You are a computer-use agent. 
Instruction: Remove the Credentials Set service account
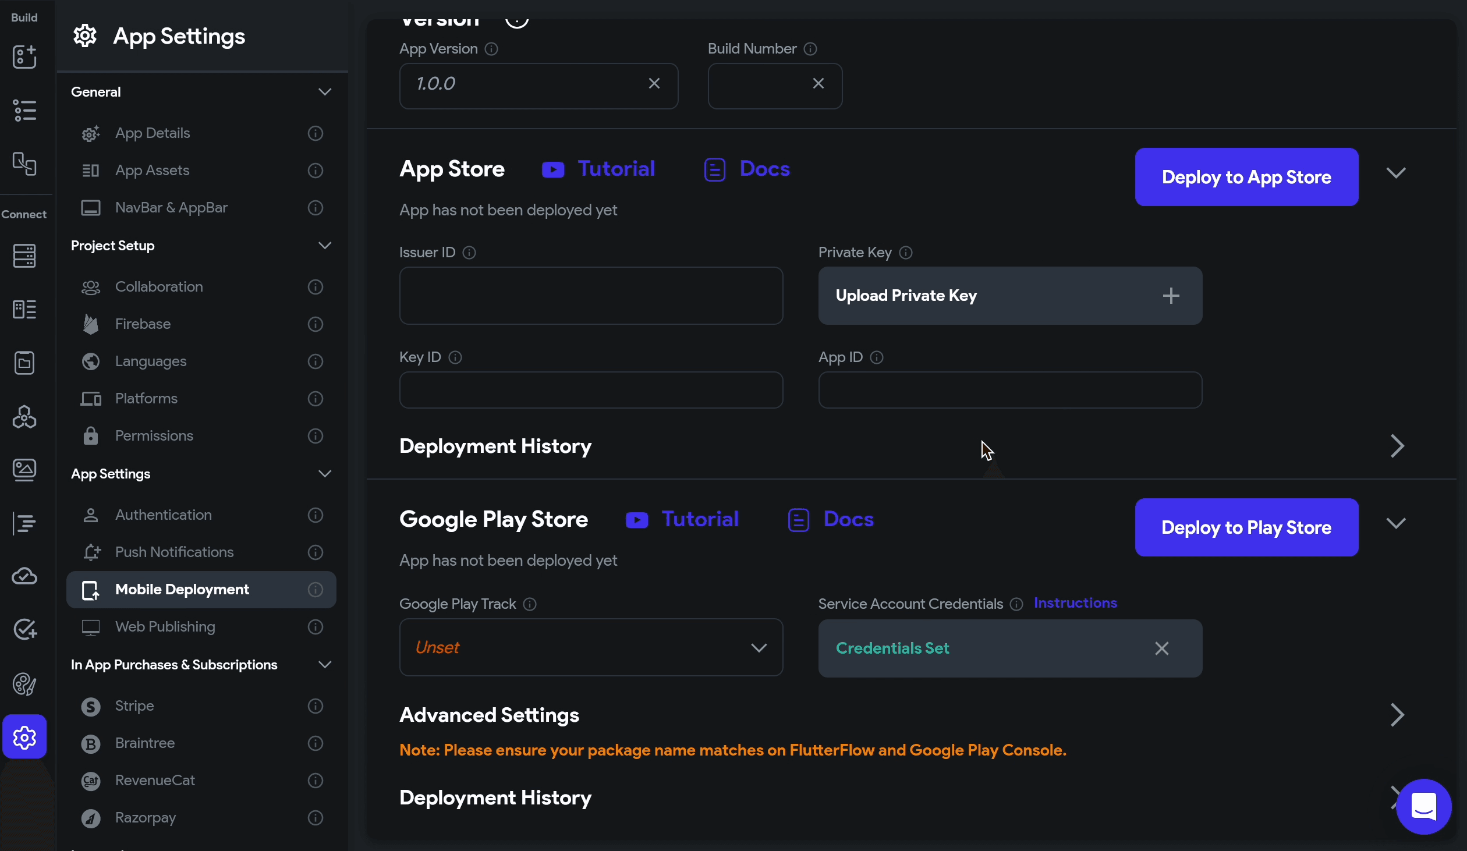click(1162, 648)
